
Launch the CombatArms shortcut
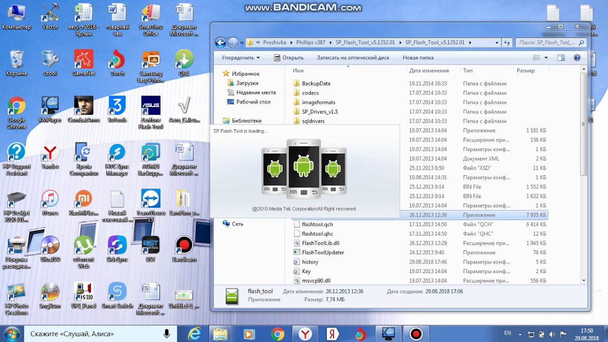(84, 110)
